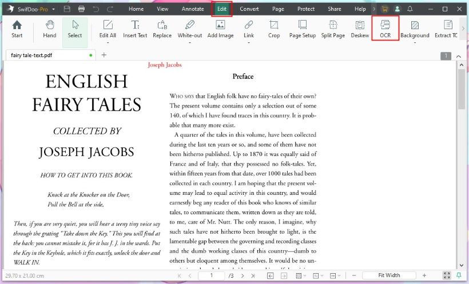Open the Convert tab

[x=249, y=9]
